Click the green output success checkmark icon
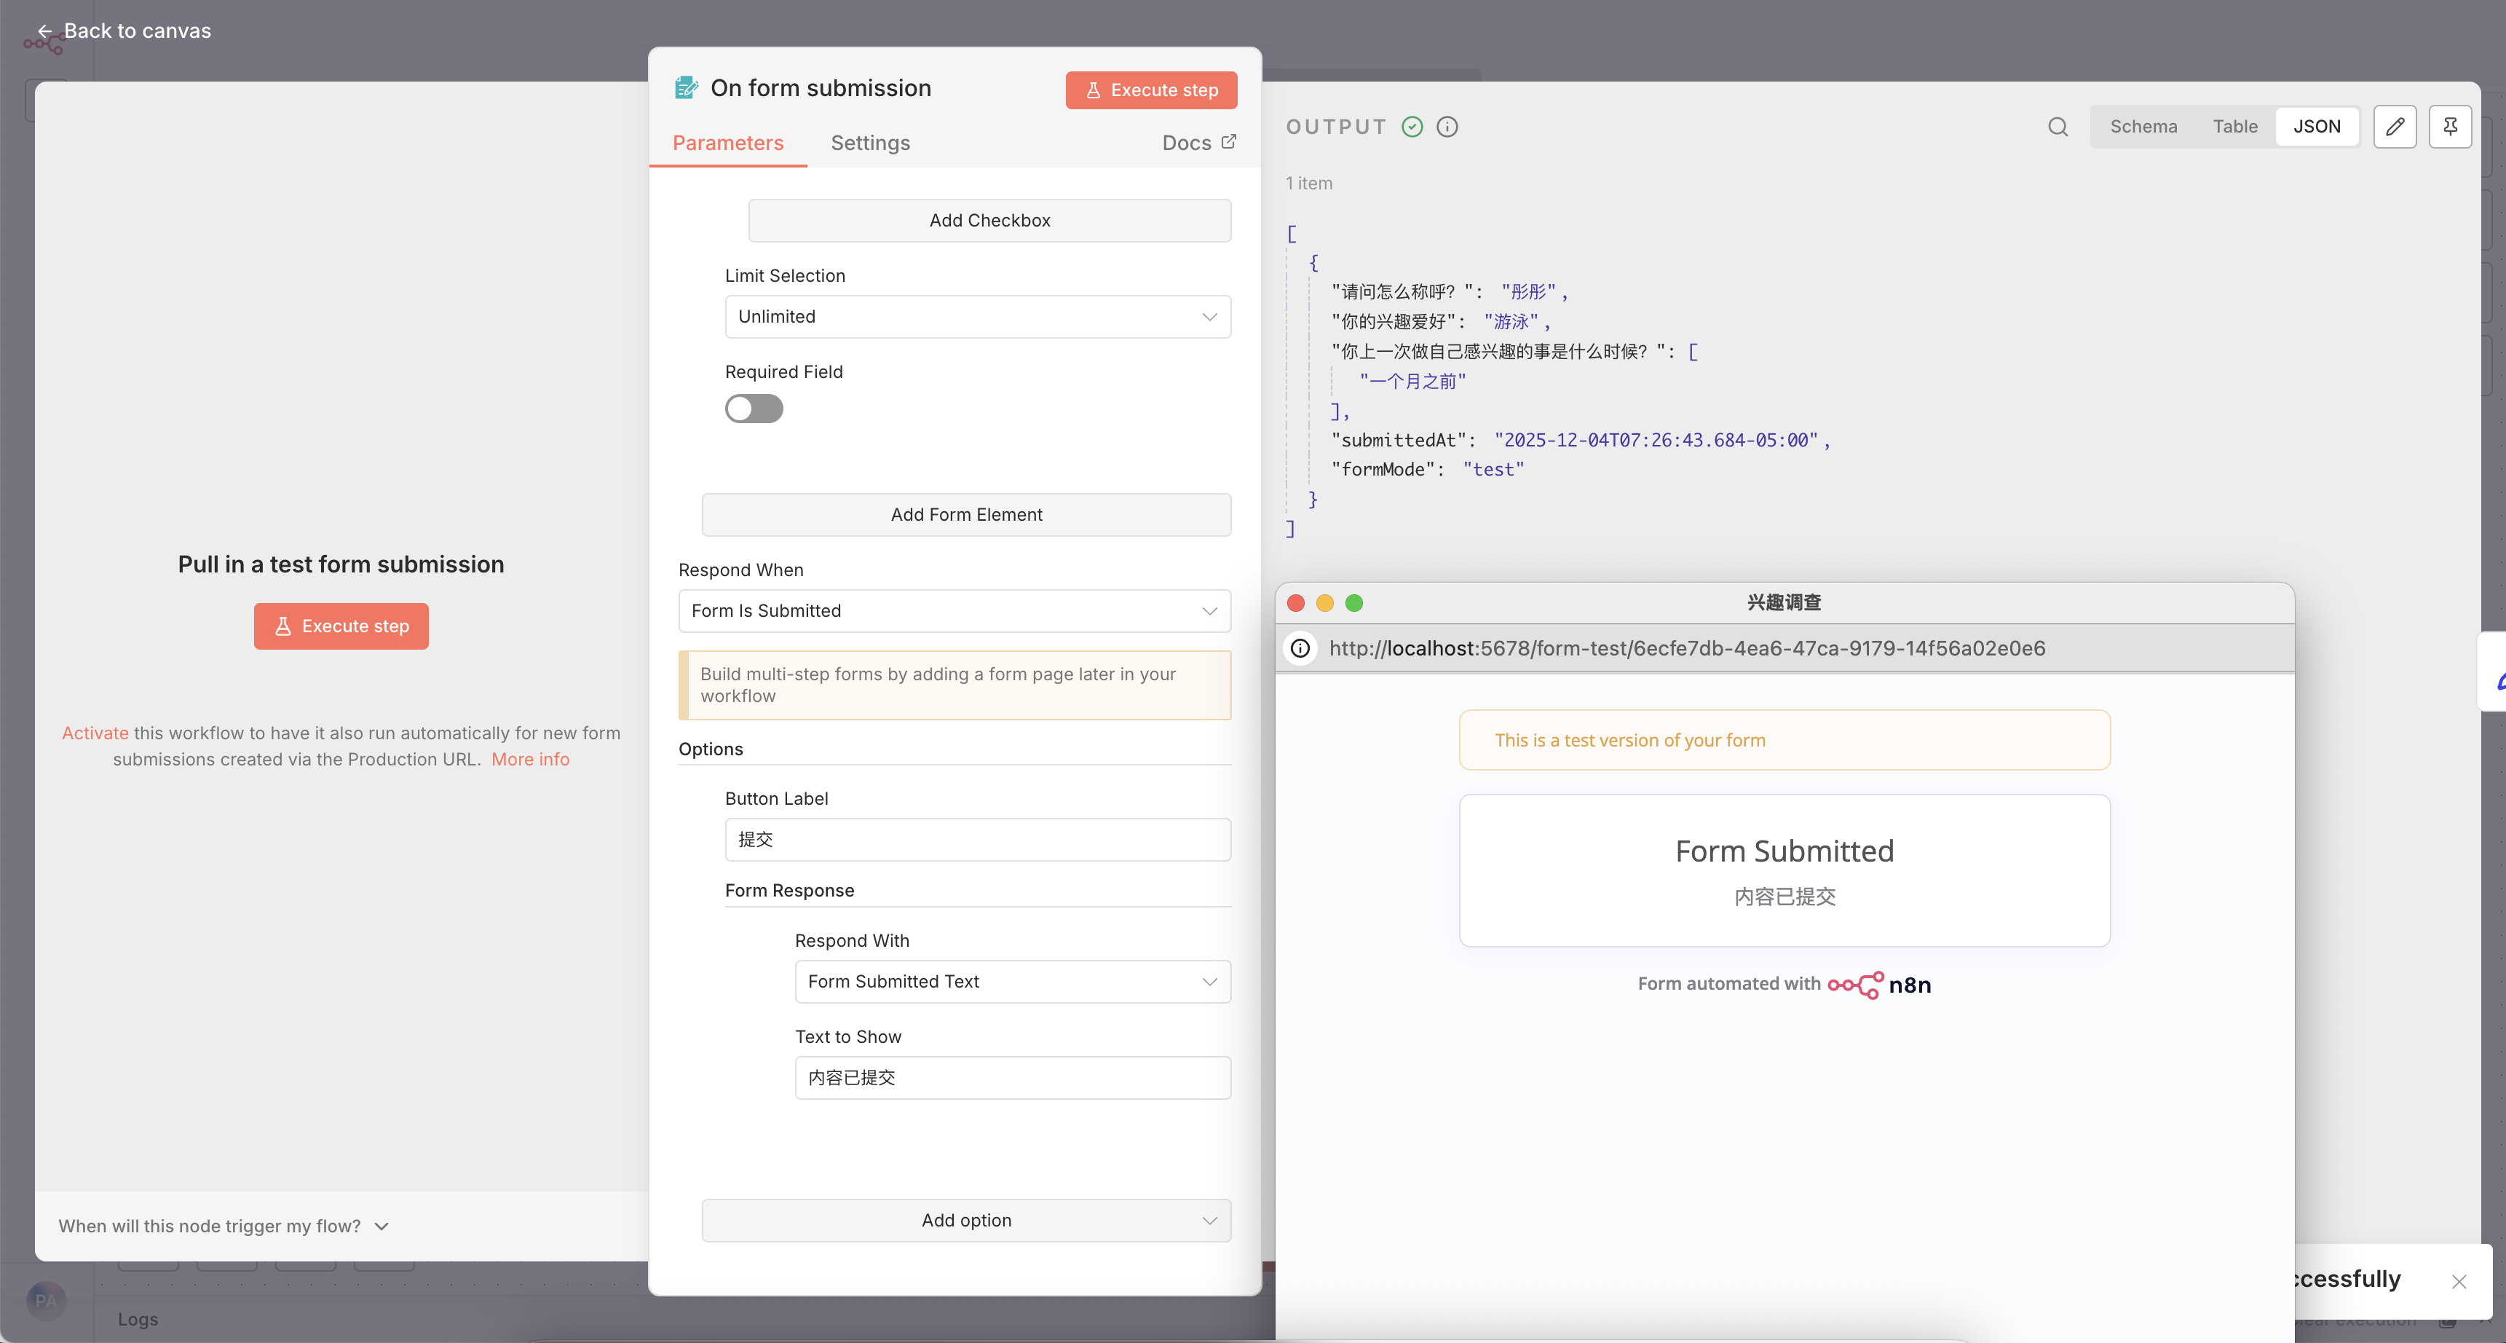 (1412, 127)
